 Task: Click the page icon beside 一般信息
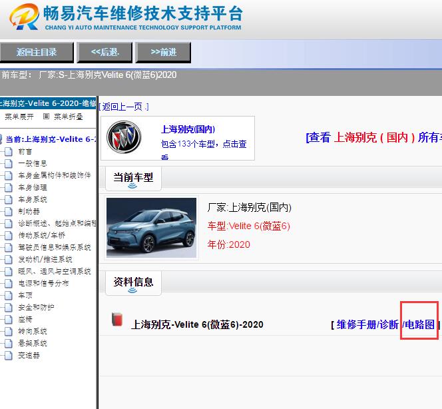pos(9,164)
